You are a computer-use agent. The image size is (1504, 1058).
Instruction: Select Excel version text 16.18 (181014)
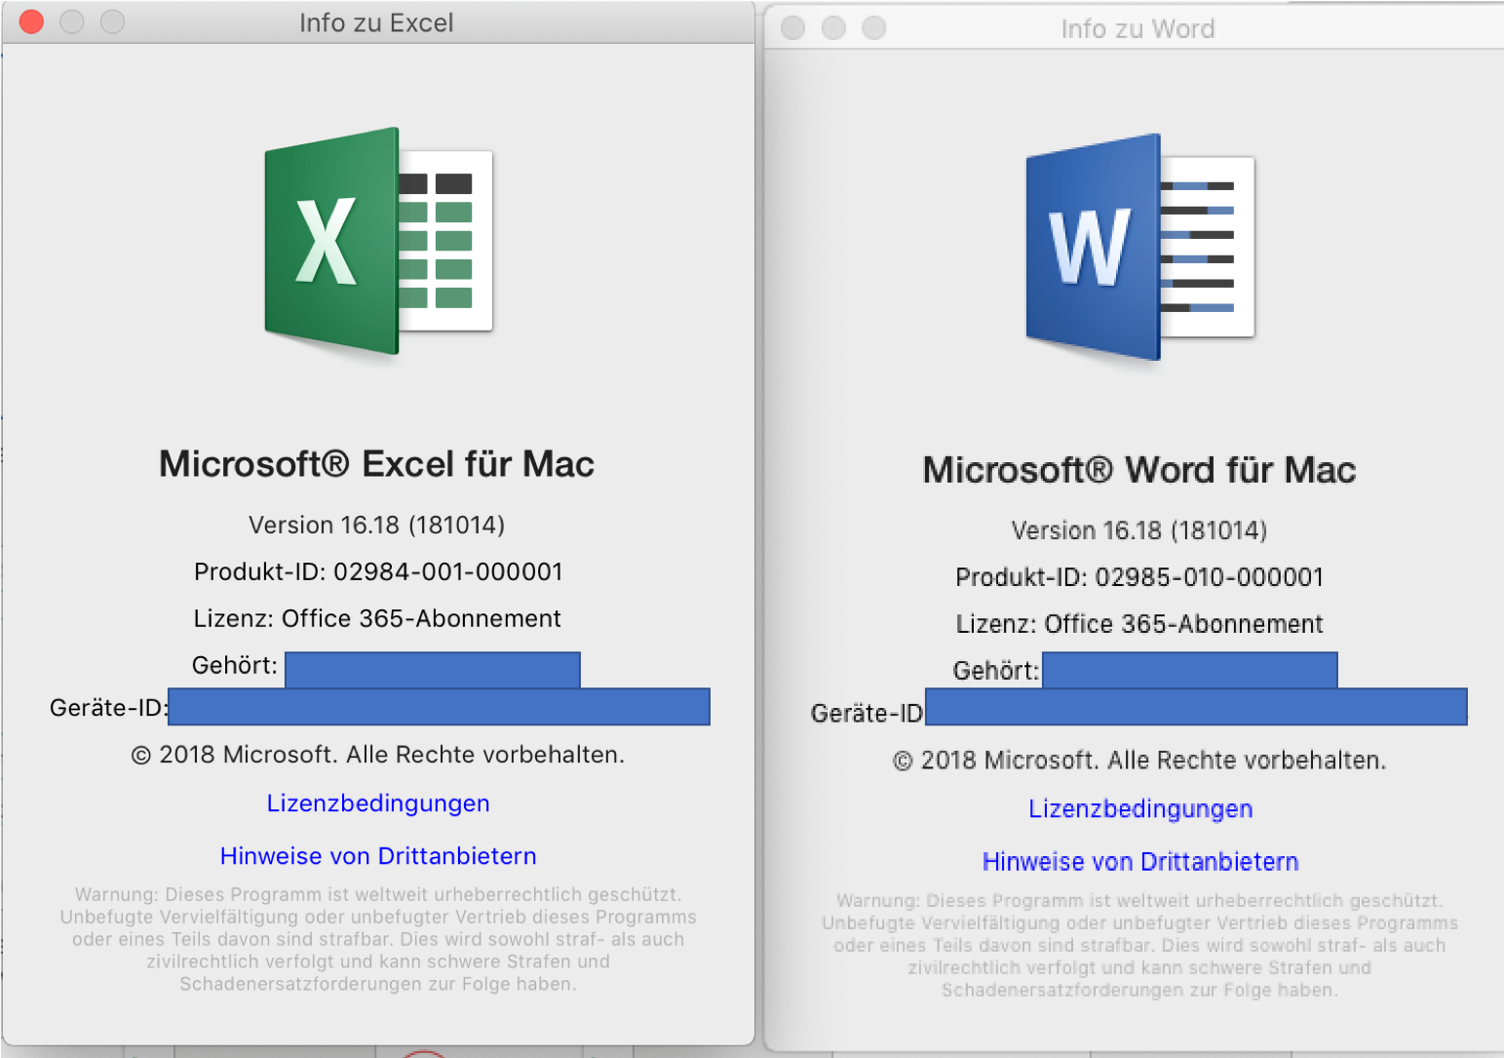377,525
